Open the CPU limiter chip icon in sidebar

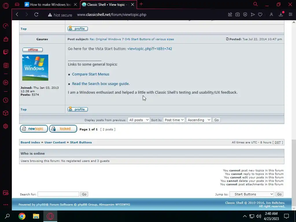point(6,65)
